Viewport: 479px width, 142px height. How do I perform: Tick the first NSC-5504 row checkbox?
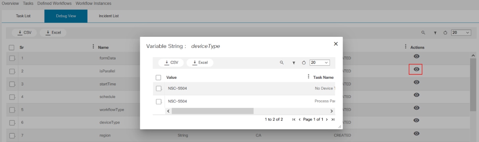pos(159,89)
